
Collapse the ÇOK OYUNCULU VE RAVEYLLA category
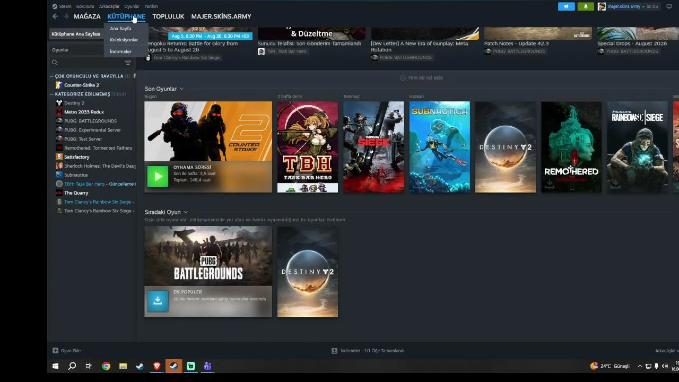52,76
